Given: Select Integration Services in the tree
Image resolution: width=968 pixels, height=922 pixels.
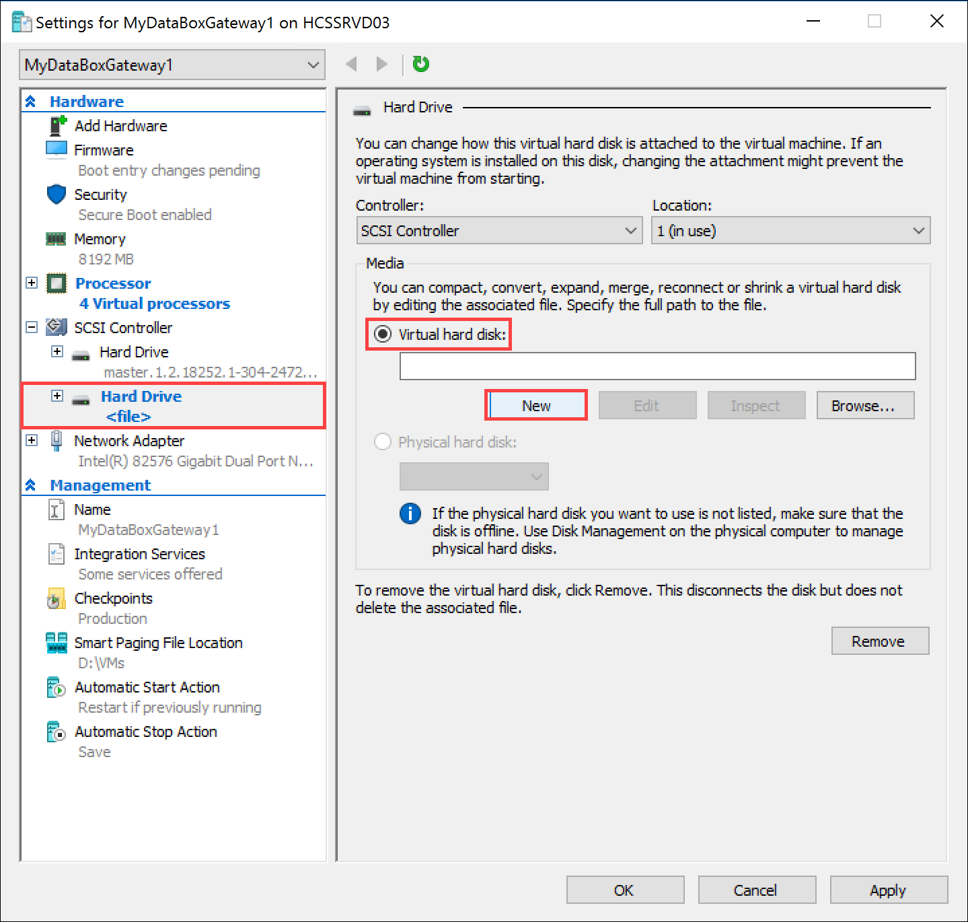Looking at the screenshot, I should pos(139,554).
